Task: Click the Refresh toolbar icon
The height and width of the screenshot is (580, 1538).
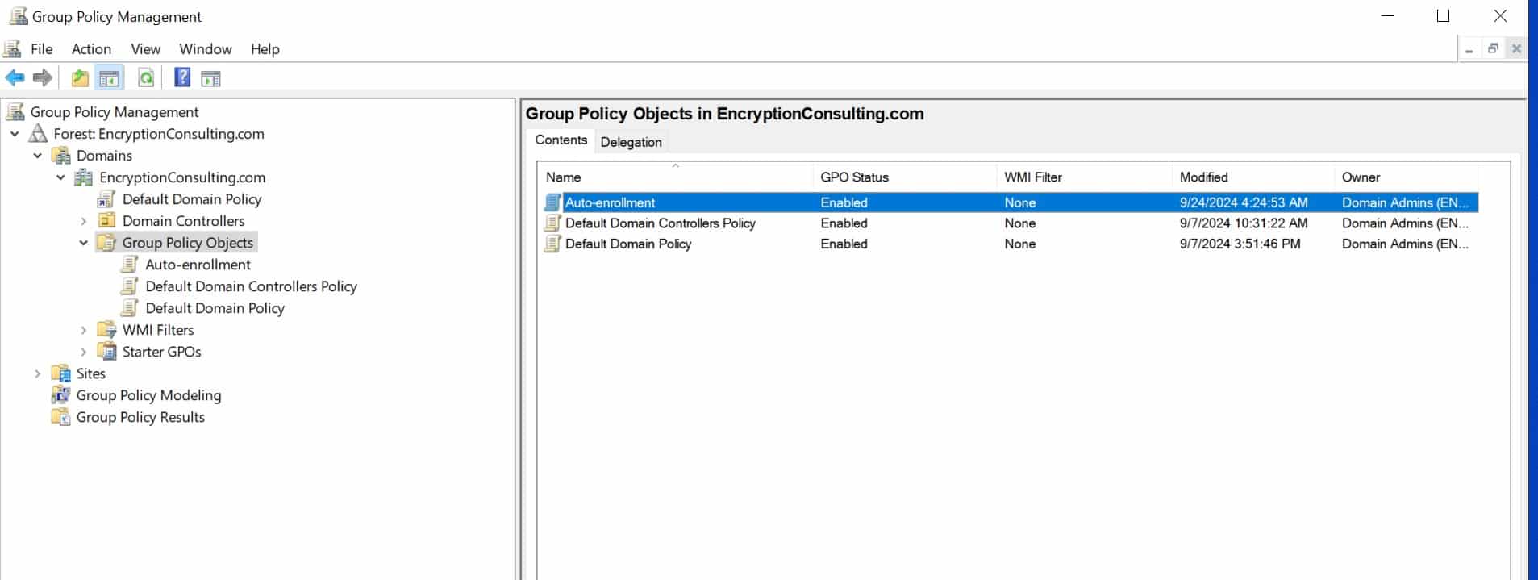Action: tap(146, 78)
